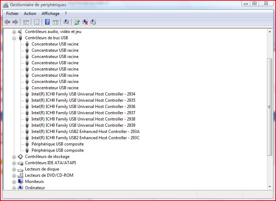Click the Lecteurs de DVD/CD-ROM disc icon
The width and height of the screenshot is (276, 201).
coord(20,175)
